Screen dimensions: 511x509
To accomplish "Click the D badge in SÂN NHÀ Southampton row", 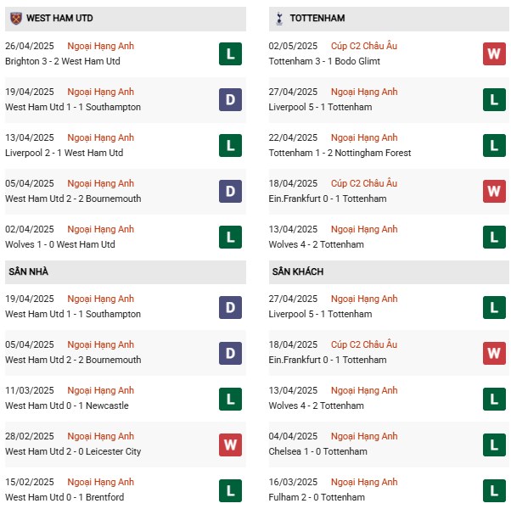I will 230,307.
